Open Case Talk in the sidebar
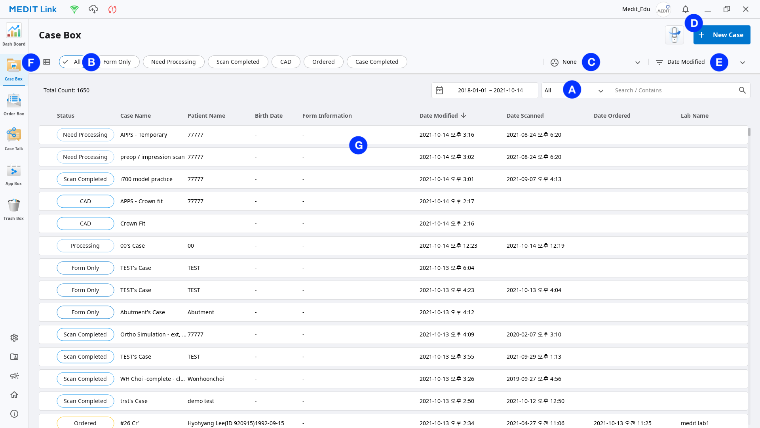The height and width of the screenshot is (428, 760). click(x=14, y=139)
